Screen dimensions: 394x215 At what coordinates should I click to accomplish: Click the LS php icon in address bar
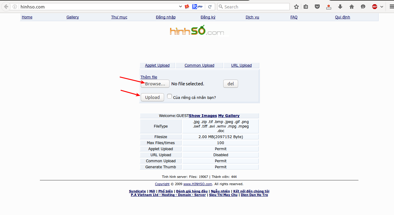point(197,7)
